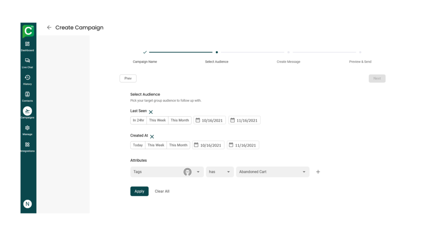Click the Clear All link
428x240 pixels.
(162, 191)
